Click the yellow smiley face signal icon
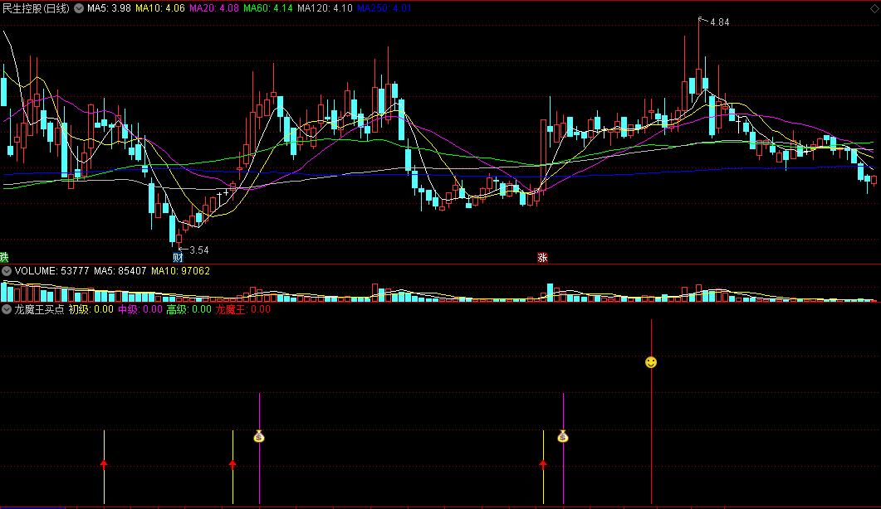 point(651,362)
